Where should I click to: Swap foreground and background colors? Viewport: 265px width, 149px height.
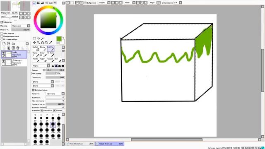point(63,38)
